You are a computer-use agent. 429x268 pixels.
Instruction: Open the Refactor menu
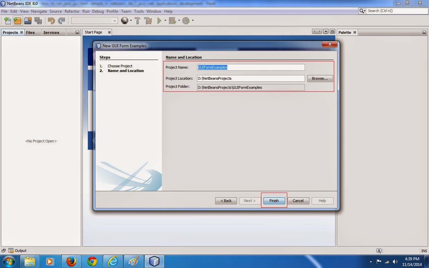72,11
